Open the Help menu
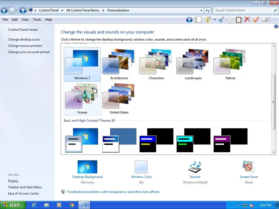Screen dimensions: 279x209 click(48, 20)
